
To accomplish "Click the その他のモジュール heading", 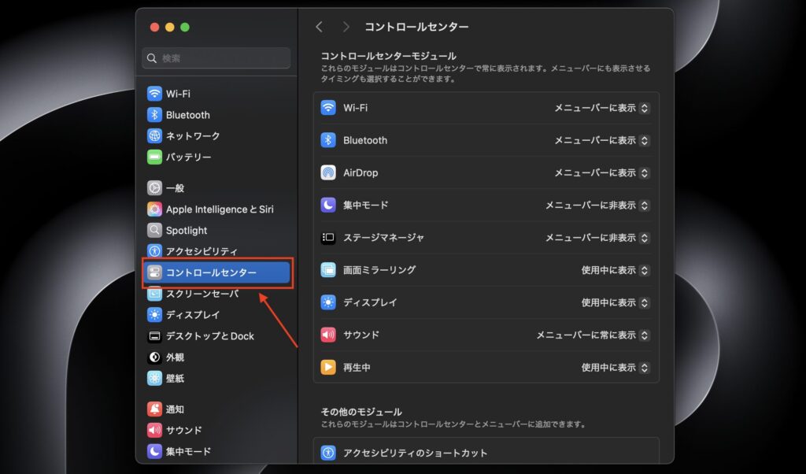I will click(x=361, y=412).
